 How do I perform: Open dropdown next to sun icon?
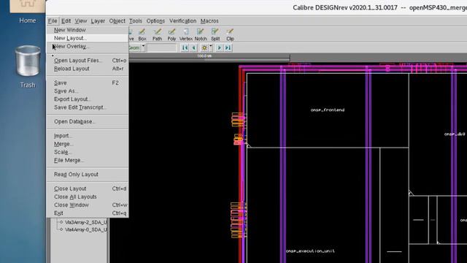211,47
